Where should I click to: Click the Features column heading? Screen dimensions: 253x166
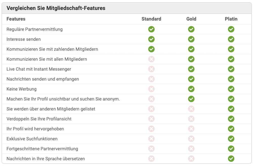(16, 19)
